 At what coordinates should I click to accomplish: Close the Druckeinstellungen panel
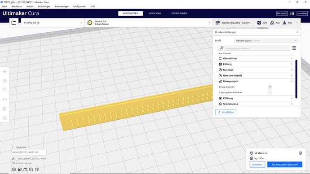click(x=297, y=32)
